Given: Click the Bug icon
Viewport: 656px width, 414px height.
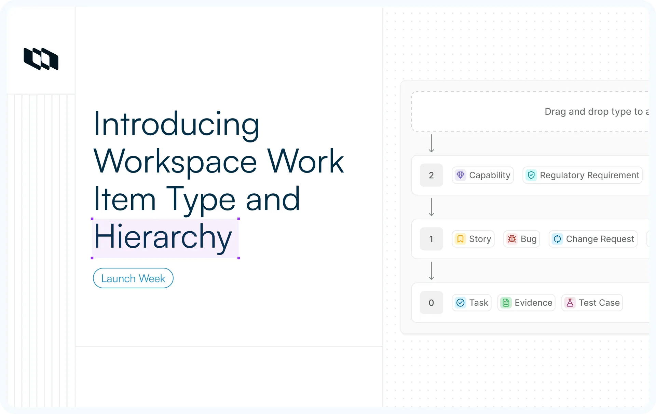Looking at the screenshot, I should click(x=512, y=239).
